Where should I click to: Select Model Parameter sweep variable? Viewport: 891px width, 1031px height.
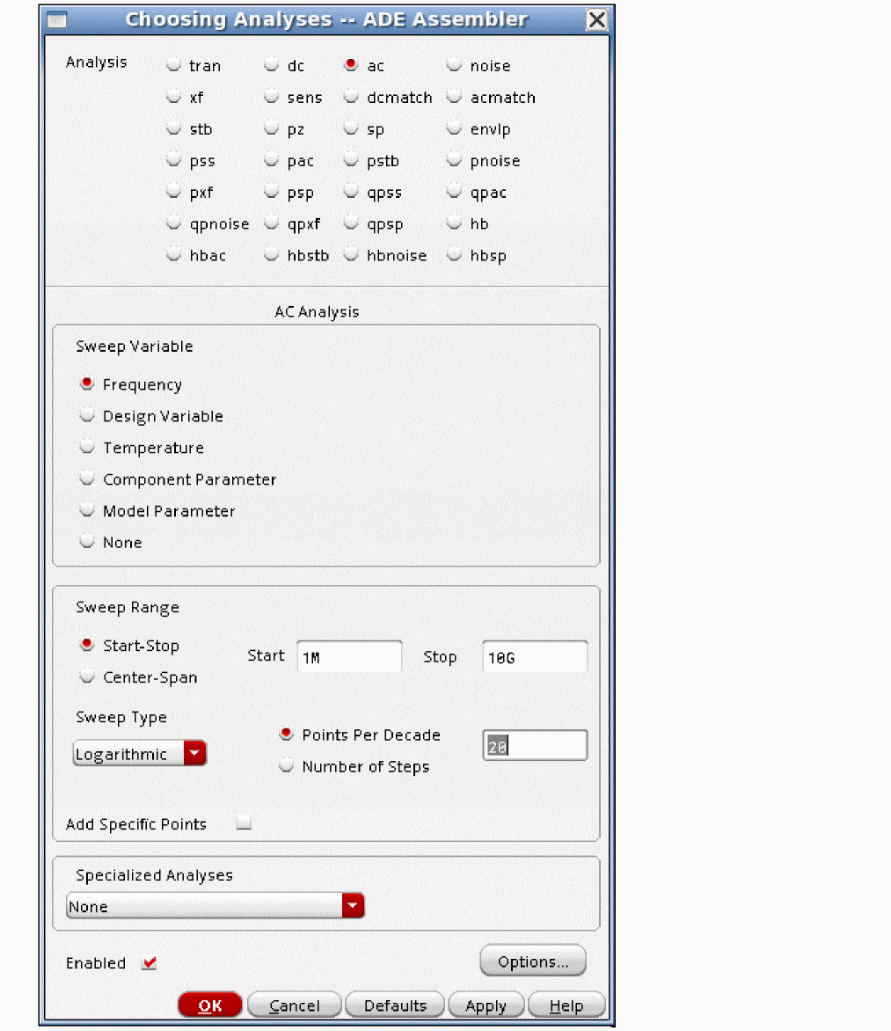coord(87,509)
